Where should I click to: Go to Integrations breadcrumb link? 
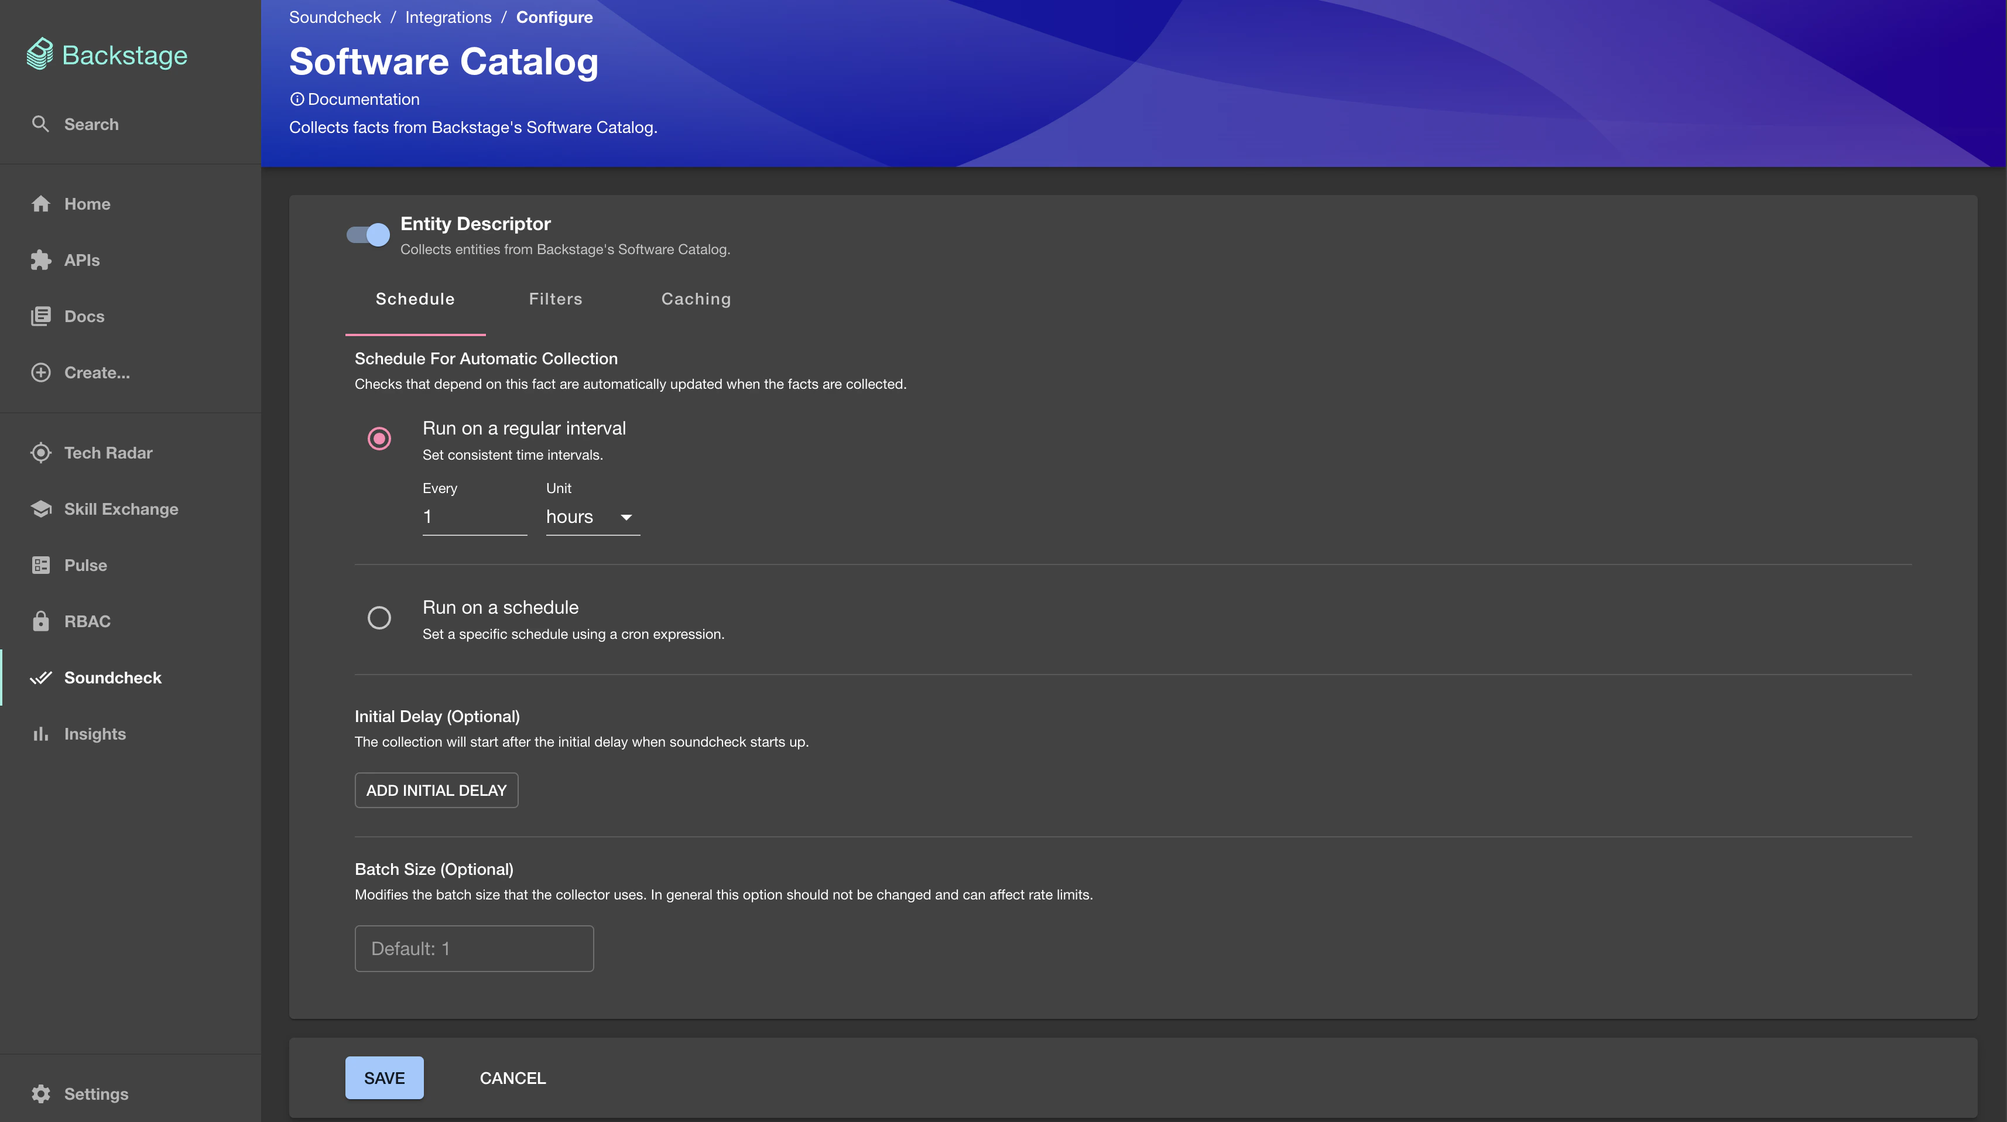[448, 17]
